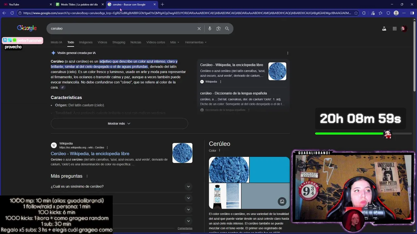Select the 'Imágenes' search tab
The width and height of the screenshot is (417, 234).
[86, 42]
